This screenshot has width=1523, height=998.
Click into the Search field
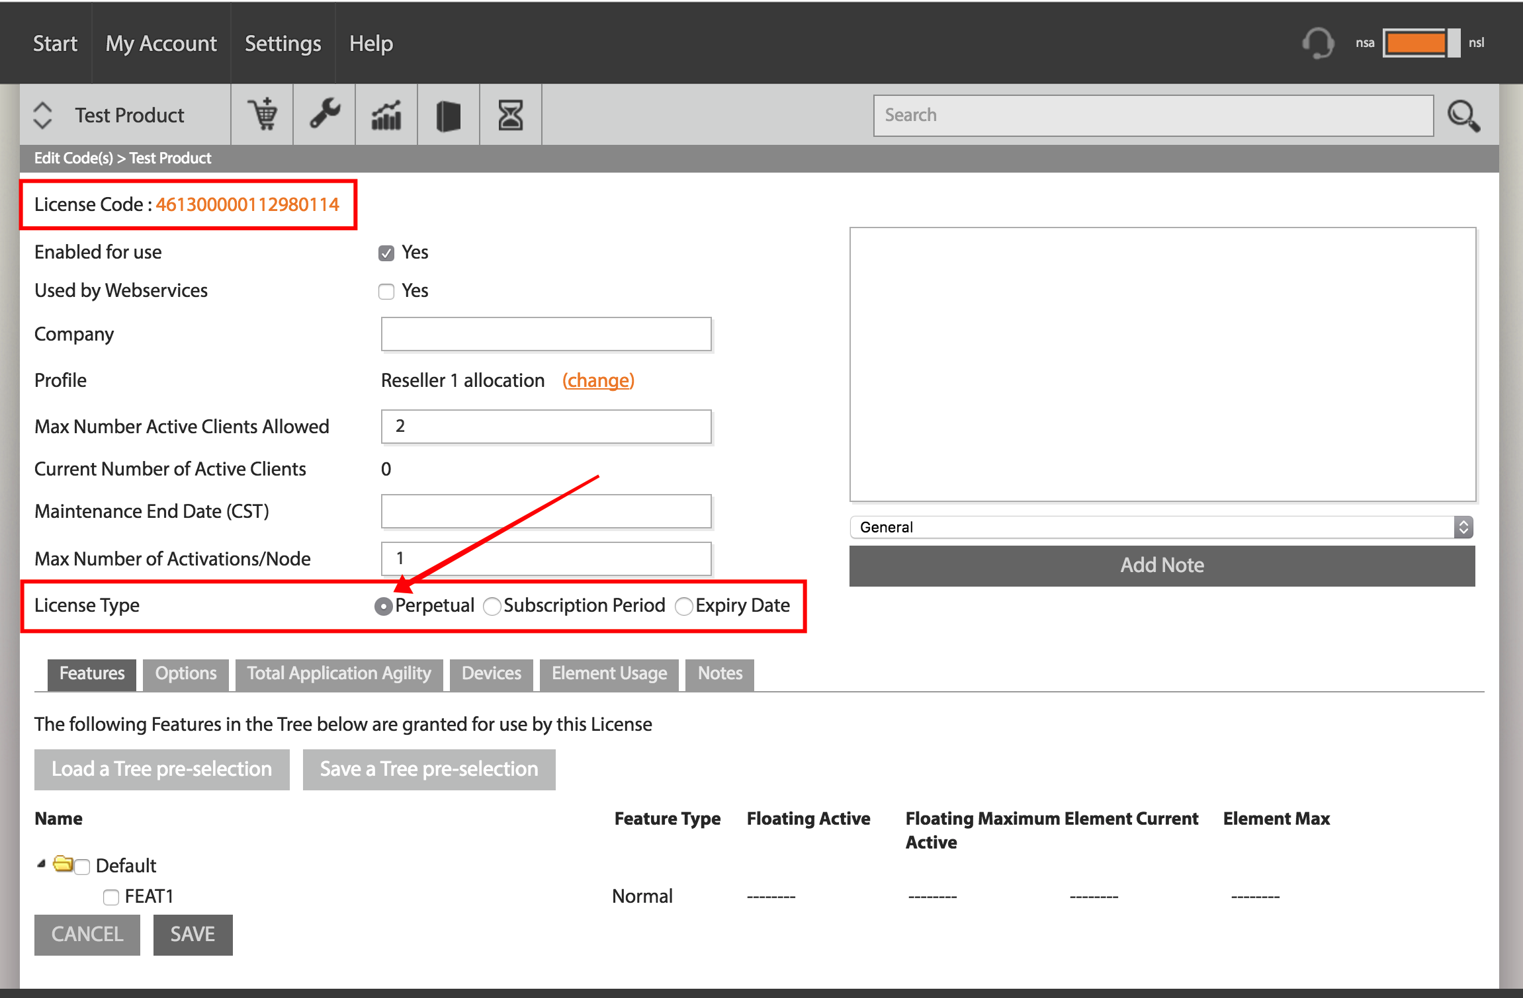tap(1154, 116)
